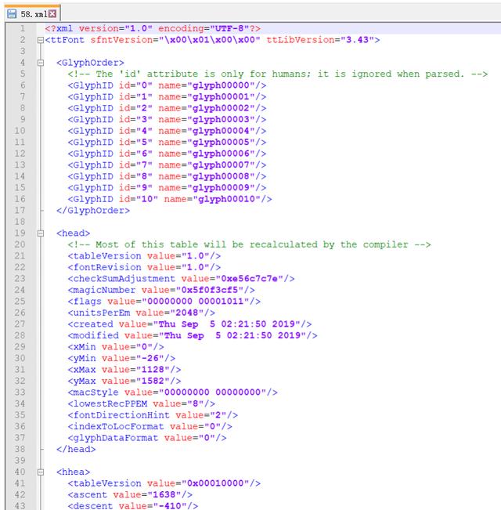
Task: Click the </head> closing tag
Action: pyautogui.click(x=76, y=449)
